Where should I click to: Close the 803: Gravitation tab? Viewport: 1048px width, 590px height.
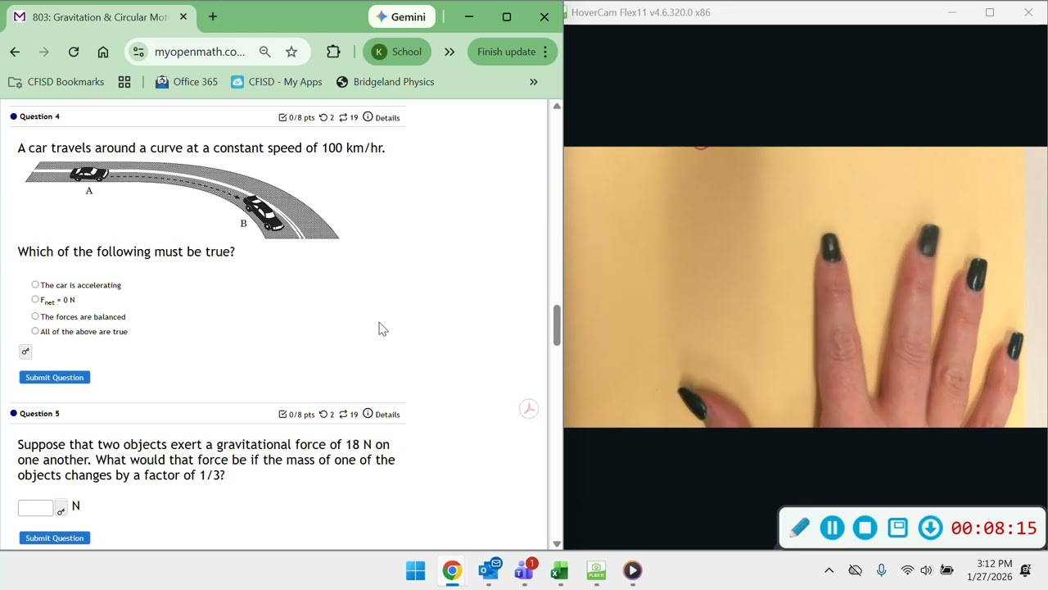tap(183, 16)
